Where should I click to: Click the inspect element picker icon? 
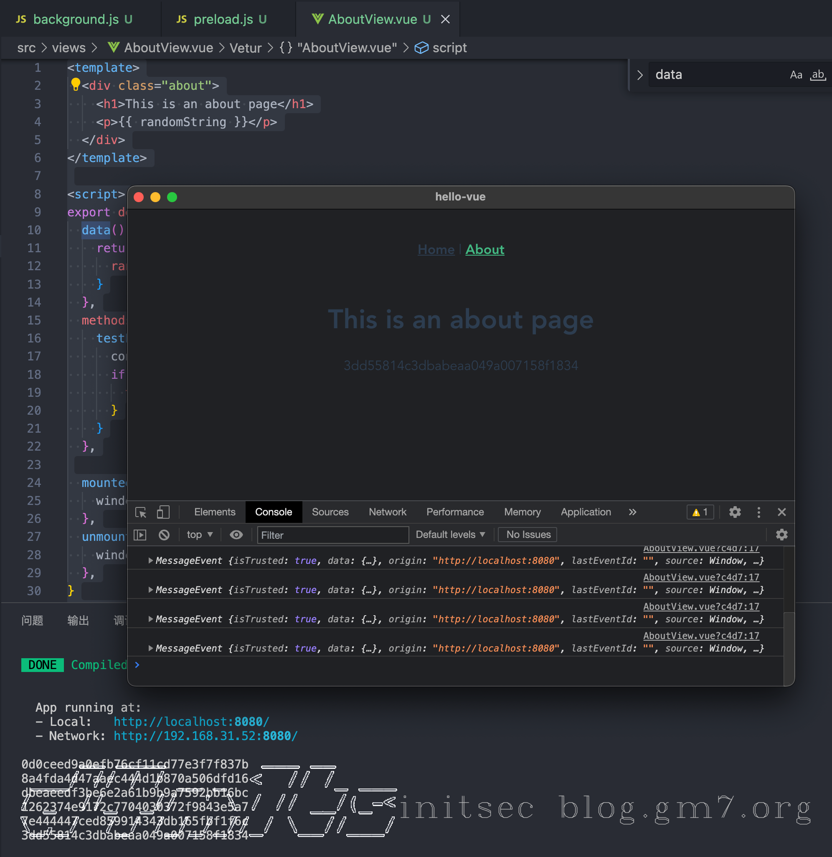click(x=141, y=512)
